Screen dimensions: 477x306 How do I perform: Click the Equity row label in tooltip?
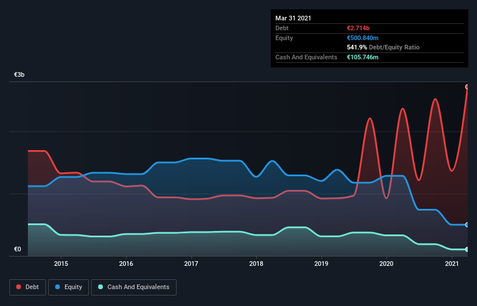(284, 38)
